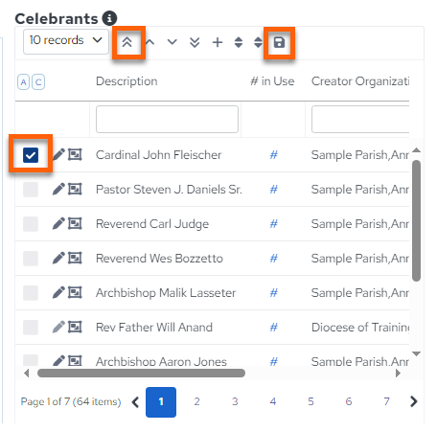Click the Description filter input field
Screen dimensions: 437x432
[167, 119]
